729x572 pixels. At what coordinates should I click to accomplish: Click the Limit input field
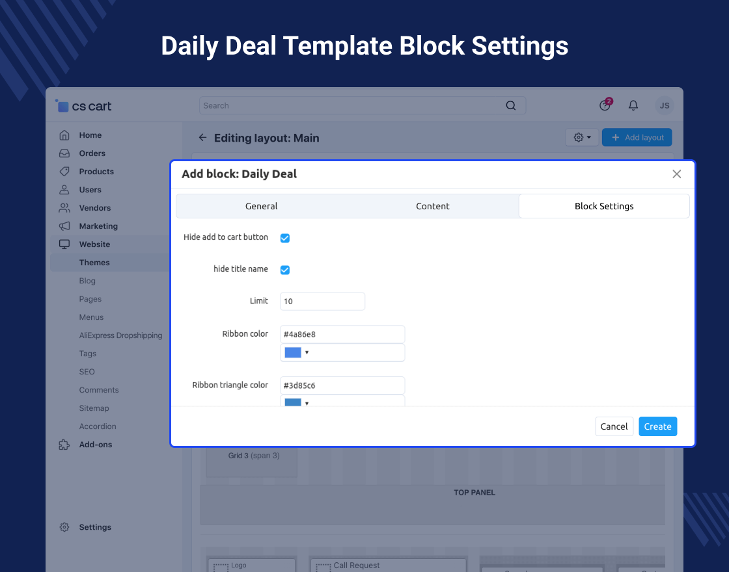(x=322, y=302)
